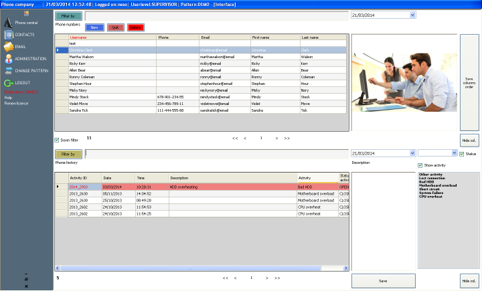Go to first page of phone numbers grid
The image size is (482, 291).
[235, 138]
